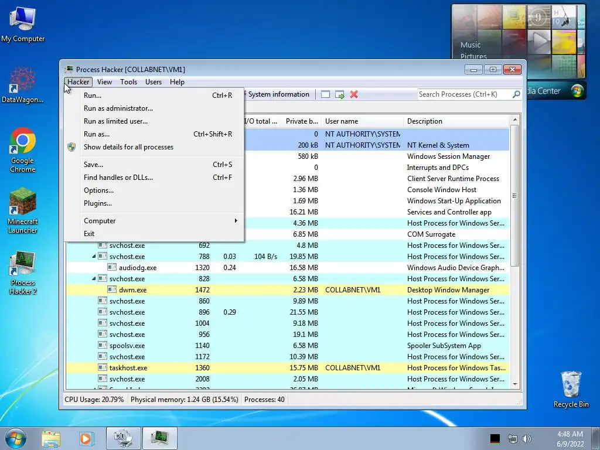Open the Windows Start orb
Image resolution: width=600 pixels, height=450 pixels.
16,438
